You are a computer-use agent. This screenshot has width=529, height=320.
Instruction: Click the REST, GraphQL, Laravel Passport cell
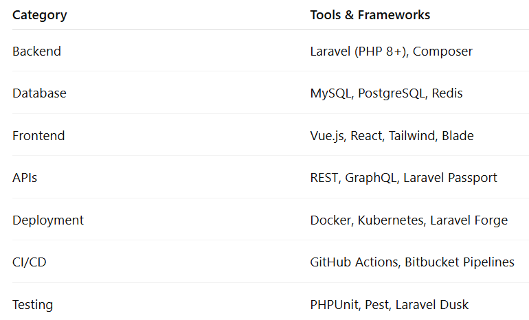(403, 178)
